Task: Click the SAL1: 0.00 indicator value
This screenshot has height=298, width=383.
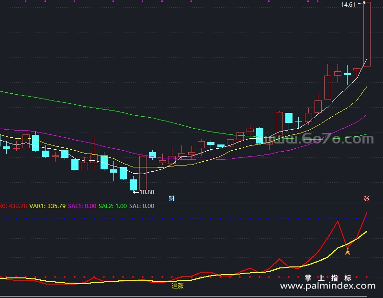Action: tap(82, 206)
